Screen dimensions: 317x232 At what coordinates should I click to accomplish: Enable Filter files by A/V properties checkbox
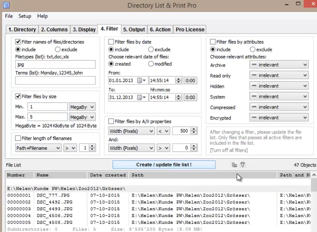[111, 121]
